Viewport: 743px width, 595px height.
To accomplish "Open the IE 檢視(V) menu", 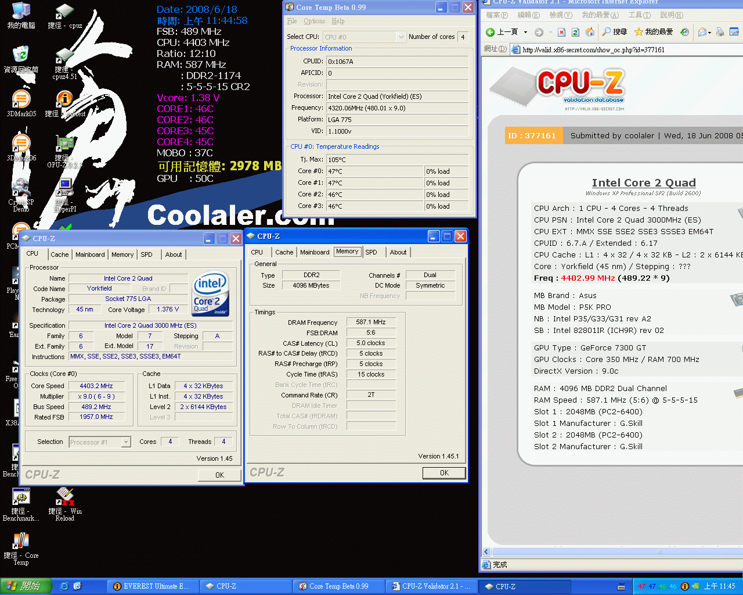I will click(x=560, y=15).
